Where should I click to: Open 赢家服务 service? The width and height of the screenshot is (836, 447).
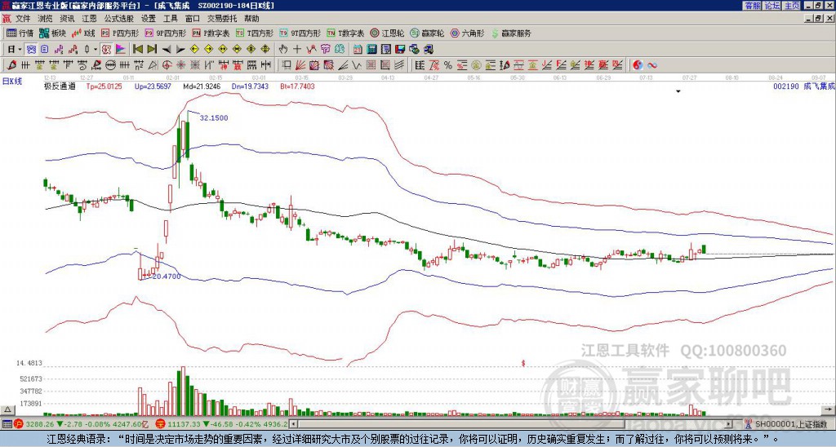coord(511,33)
